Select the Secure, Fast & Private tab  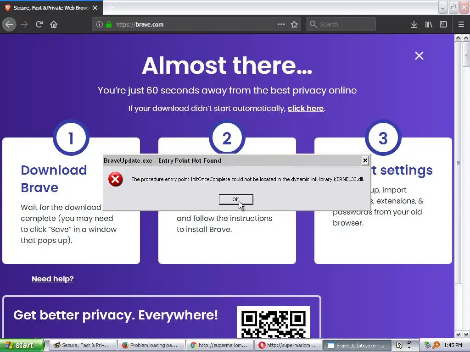[x=51, y=8]
